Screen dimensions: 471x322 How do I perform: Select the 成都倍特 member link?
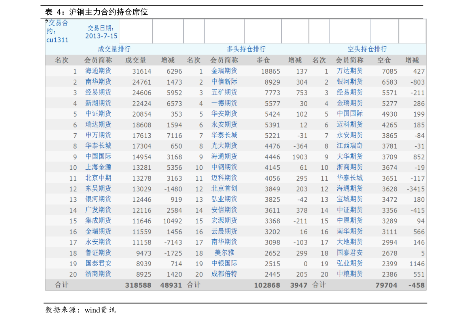[224, 274]
